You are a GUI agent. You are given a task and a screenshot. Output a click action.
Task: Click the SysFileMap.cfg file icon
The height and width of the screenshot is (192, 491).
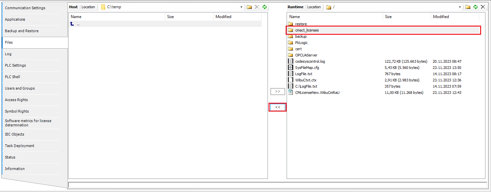click(291, 67)
